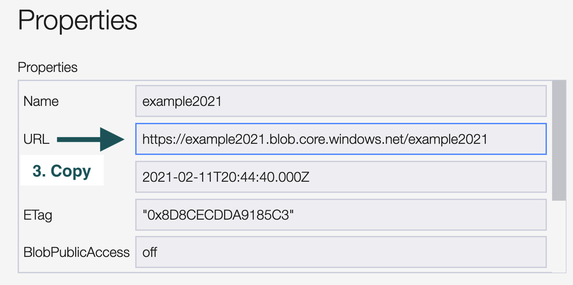573x285 pixels.
Task: Click the small Properties section title
Action: 48,67
